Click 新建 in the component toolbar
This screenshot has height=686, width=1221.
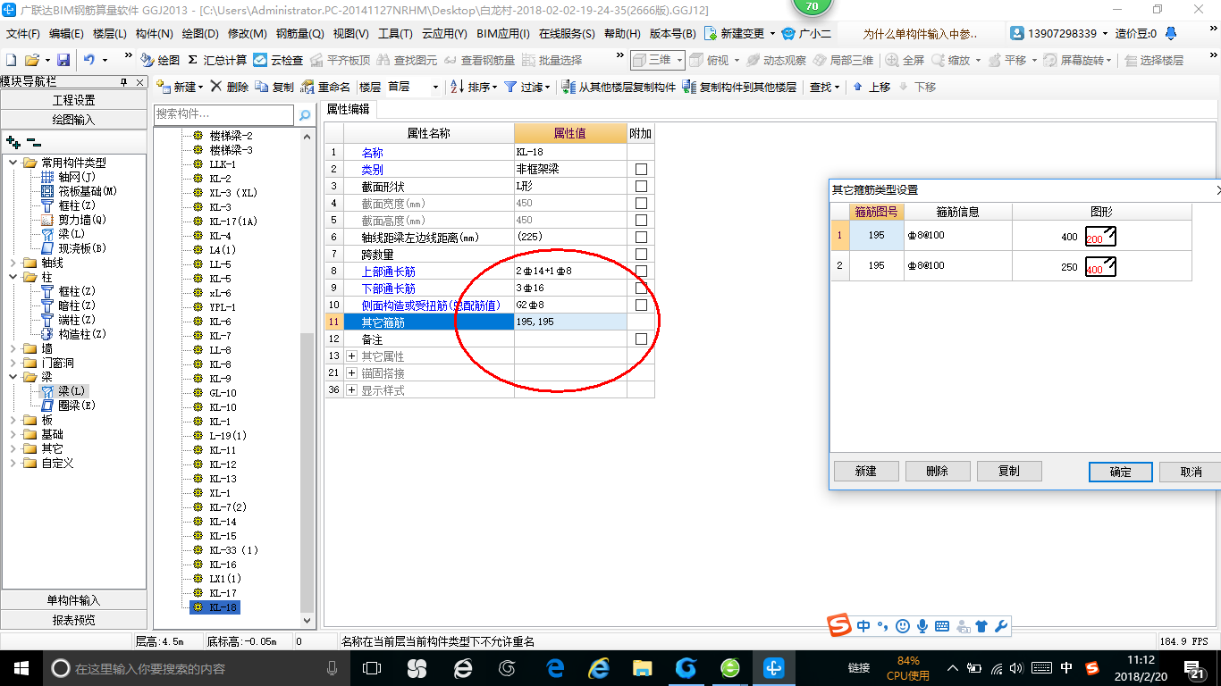click(177, 87)
